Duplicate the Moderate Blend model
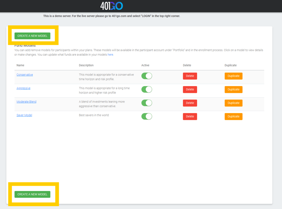This screenshot has height=209, width=282. point(233,103)
